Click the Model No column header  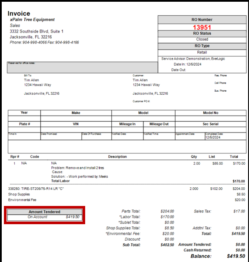(211, 113)
